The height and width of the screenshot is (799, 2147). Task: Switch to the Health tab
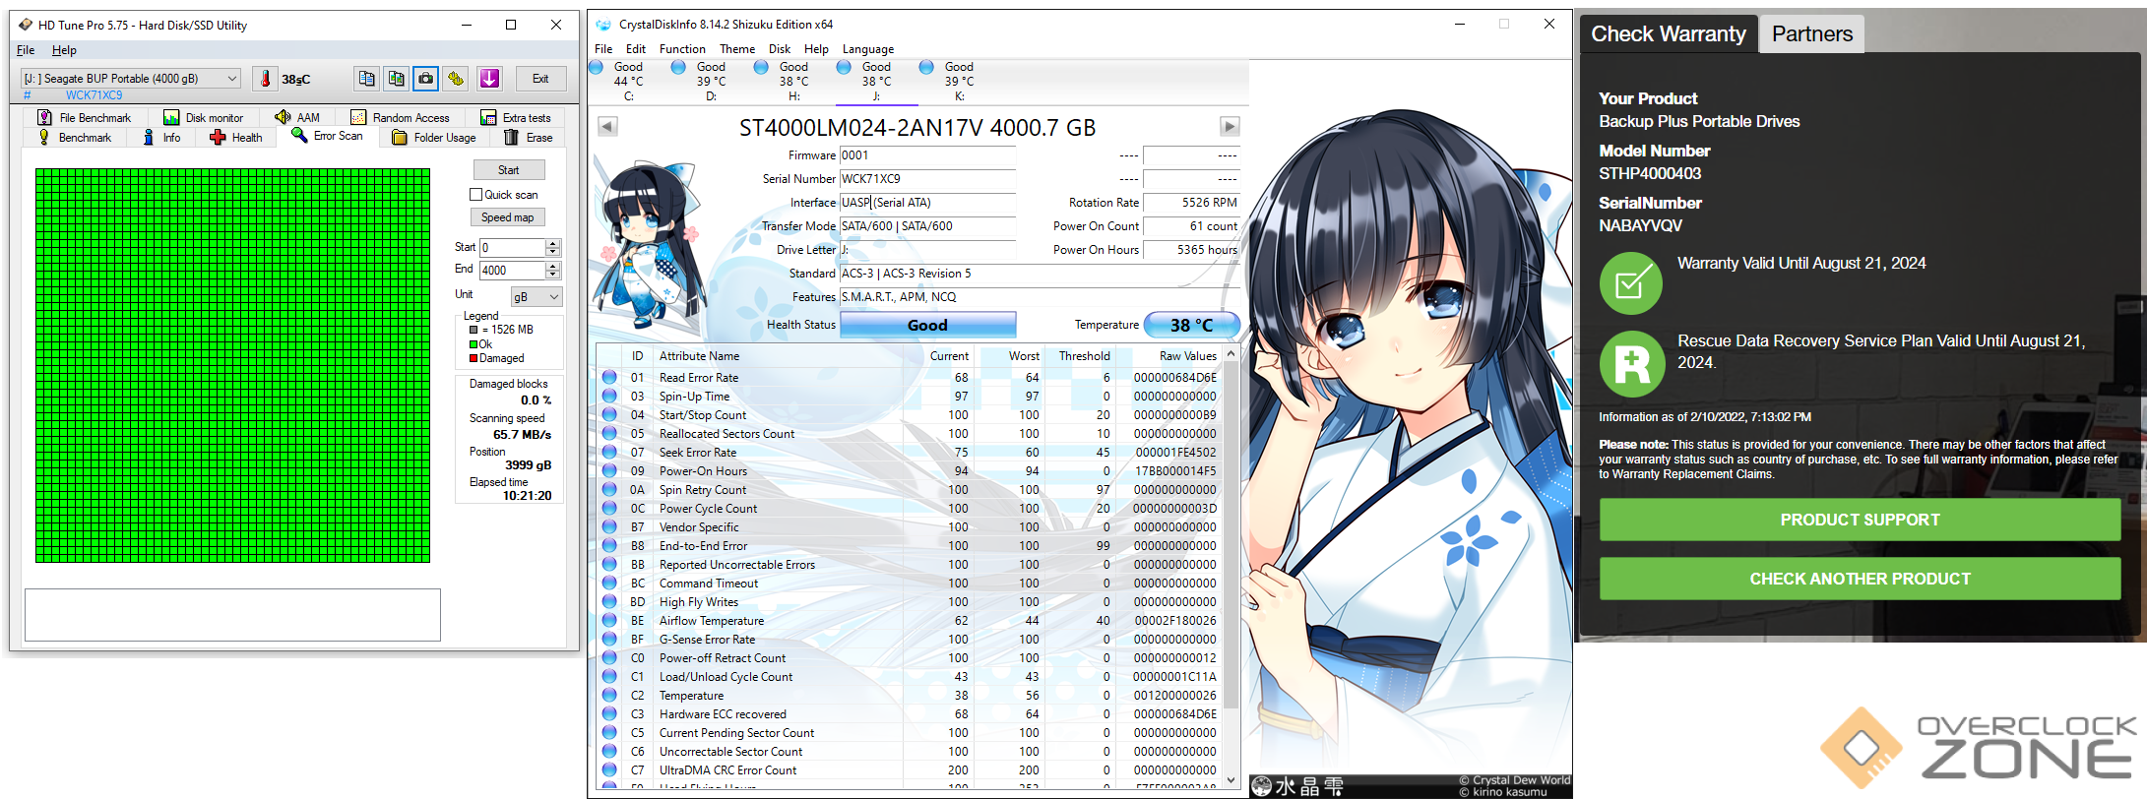[236, 138]
